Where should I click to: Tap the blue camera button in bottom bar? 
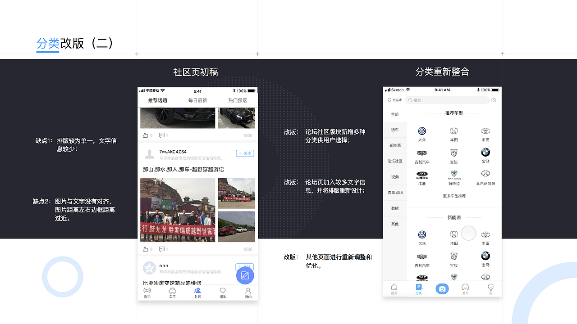(442, 289)
